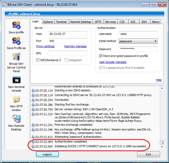This screenshot has height=163, width=169.
Task: Click the Bubble-Babble 'xutat-nedot-cykyg' log line
Action: coord(99,121)
